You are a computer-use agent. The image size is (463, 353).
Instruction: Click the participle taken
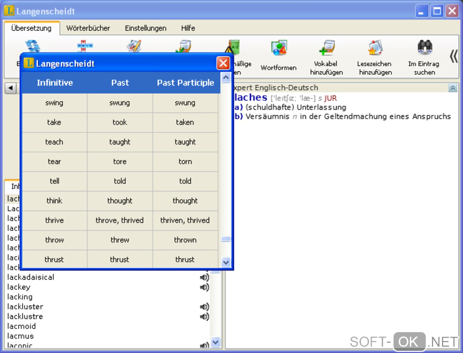(x=185, y=123)
